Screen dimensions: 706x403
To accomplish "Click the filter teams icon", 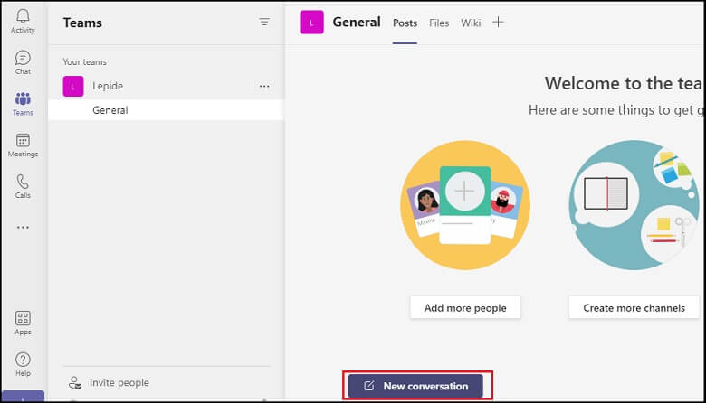I will coord(264,22).
